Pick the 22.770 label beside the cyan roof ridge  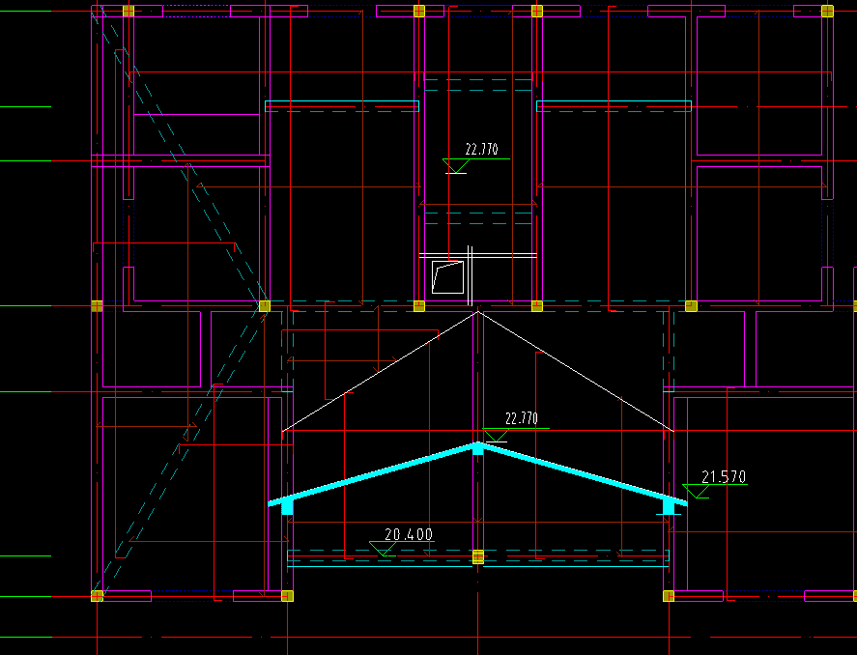(522, 418)
